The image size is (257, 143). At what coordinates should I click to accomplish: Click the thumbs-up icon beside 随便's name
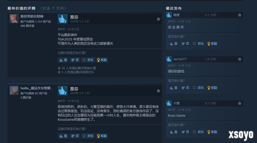169,15
